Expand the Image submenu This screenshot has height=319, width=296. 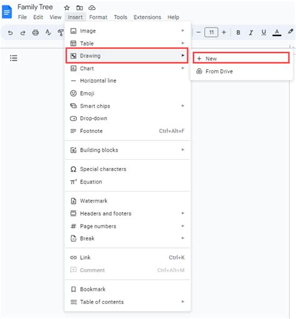coord(127,31)
